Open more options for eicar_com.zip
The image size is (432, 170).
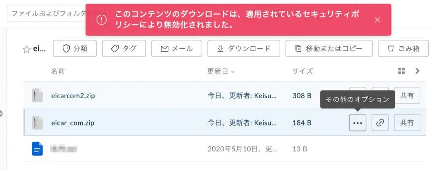357,123
